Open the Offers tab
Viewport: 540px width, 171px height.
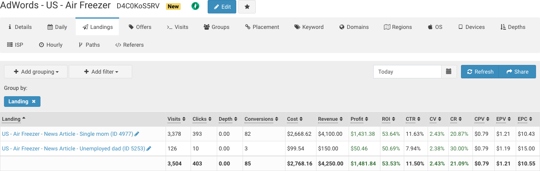pyautogui.click(x=140, y=27)
